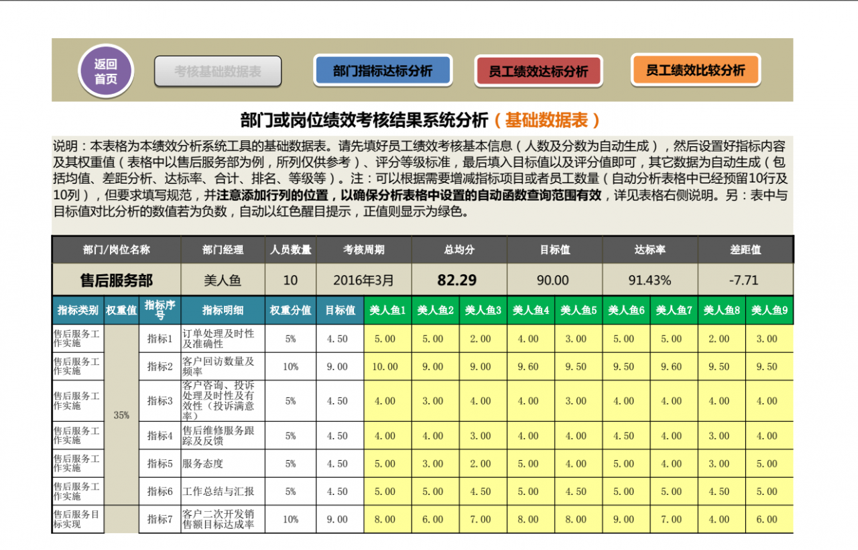Select 美人鱼3 score 4.50 for 指标6
The width and height of the screenshot is (858, 550).
pos(483,492)
